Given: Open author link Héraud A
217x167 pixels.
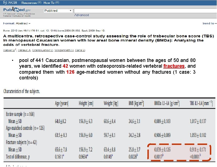Looking at the screenshot, I should [x=24, y=50].
